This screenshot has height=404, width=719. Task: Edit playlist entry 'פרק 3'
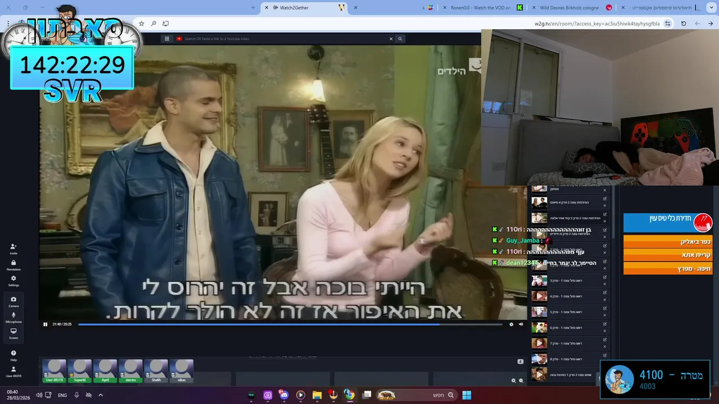[605, 277]
